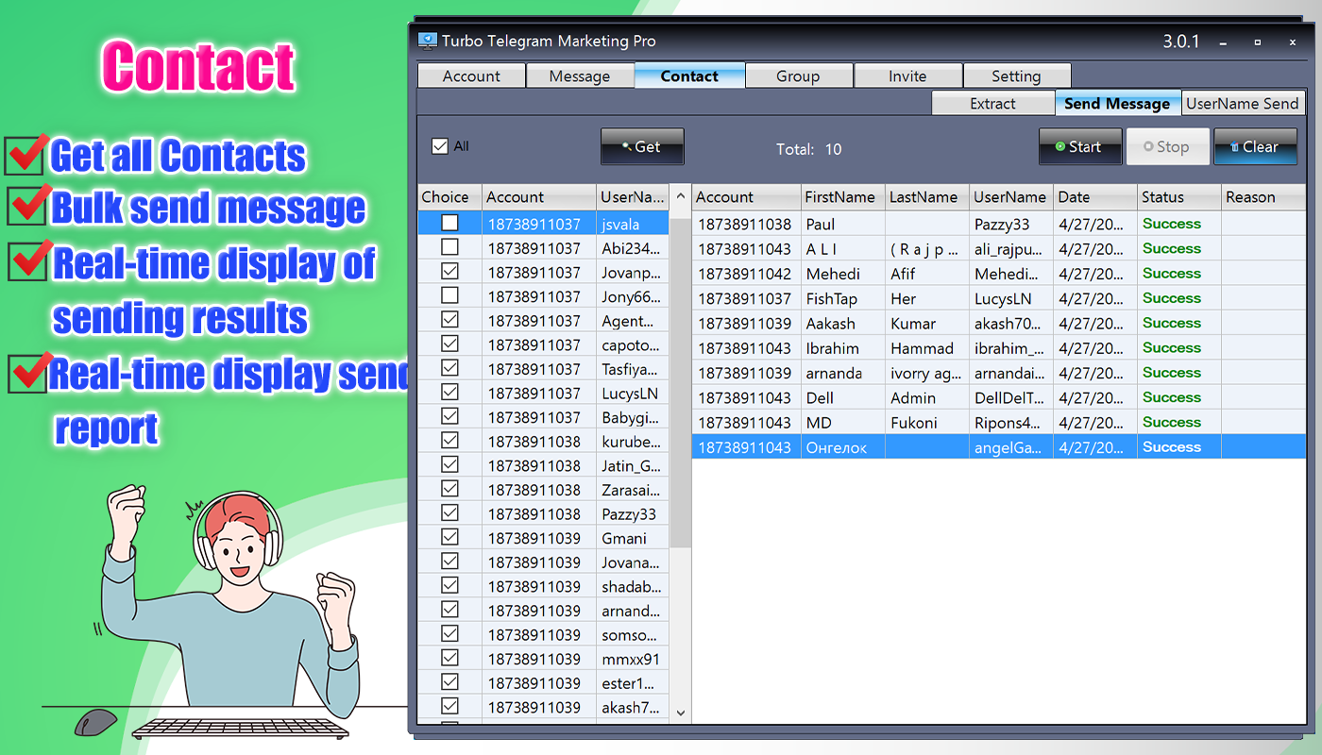Uncheck the Pazzy33 row checkbox in contact list

click(449, 513)
